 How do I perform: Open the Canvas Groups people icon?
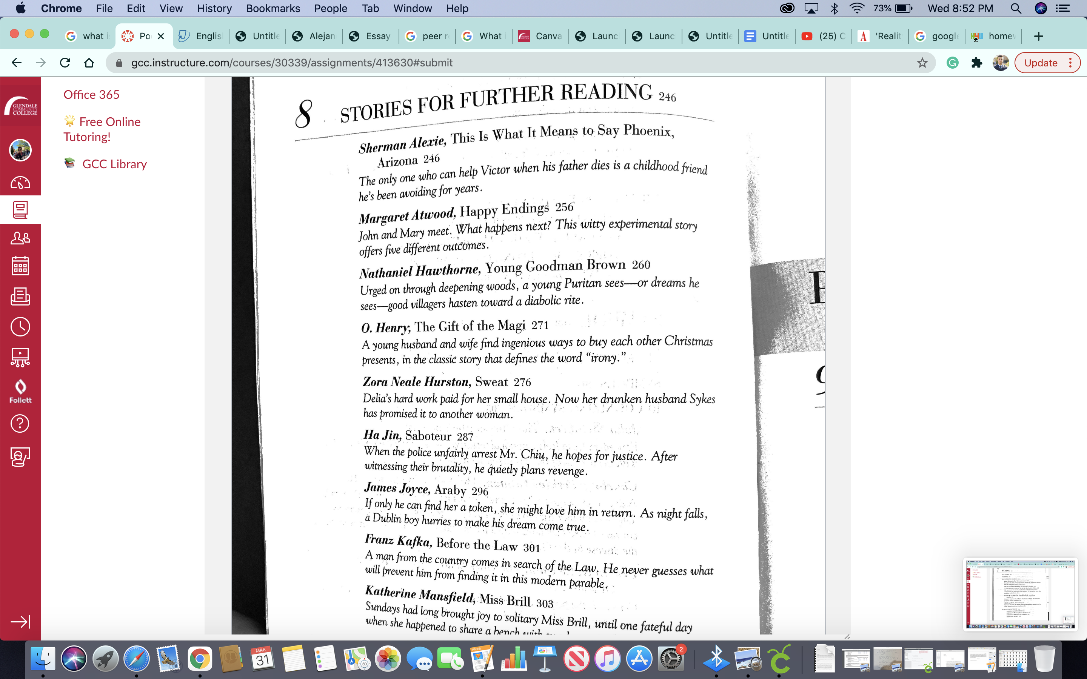tap(20, 238)
